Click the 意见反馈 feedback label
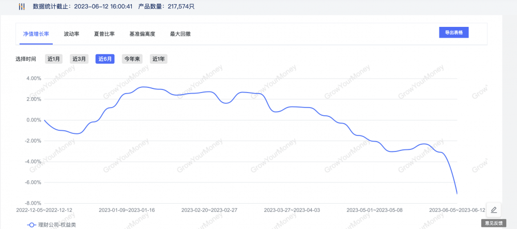The image size is (517, 229). [x=494, y=223]
